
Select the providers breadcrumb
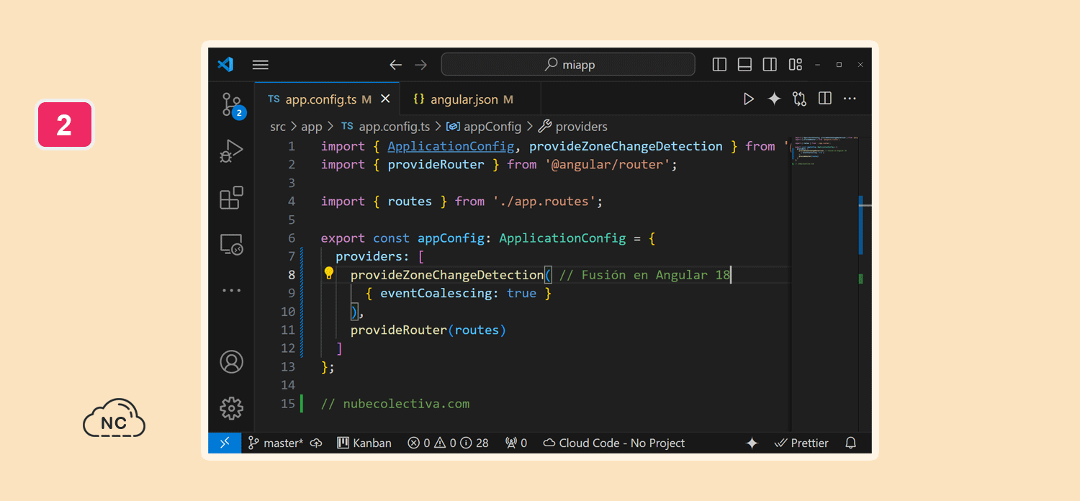tap(573, 127)
